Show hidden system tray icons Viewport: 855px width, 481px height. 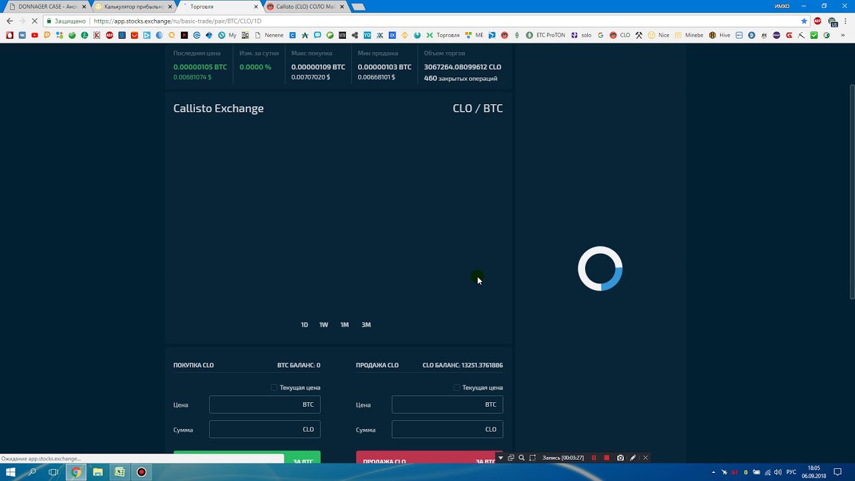[x=714, y=472]
